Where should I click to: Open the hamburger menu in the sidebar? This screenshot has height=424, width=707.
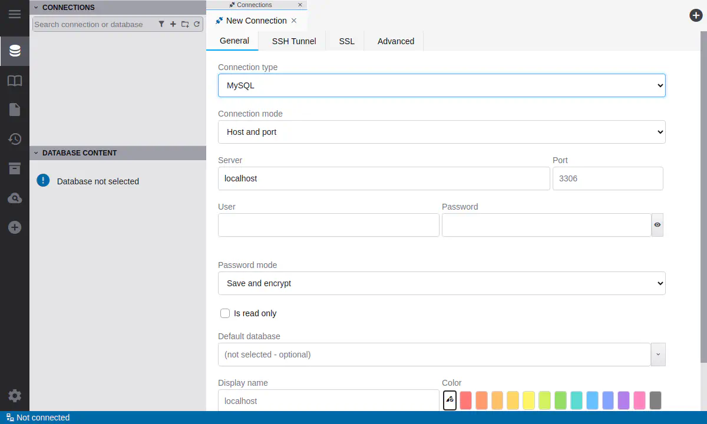(x=14, y=14)
